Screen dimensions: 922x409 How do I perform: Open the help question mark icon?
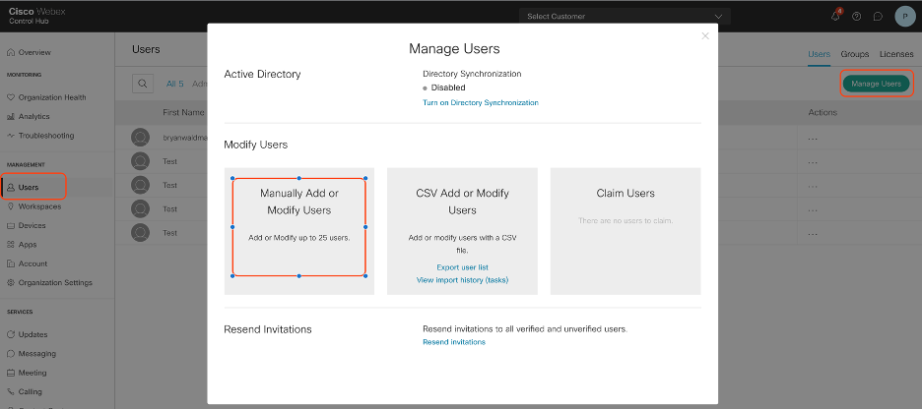pos(856,17)
